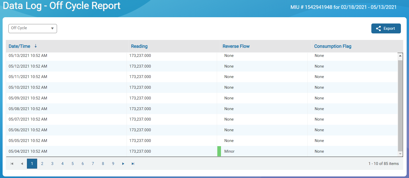Click the descending sort arrow next to Date/Time
Viewport: 409px width, 178px height.
(x=36, y=46)
